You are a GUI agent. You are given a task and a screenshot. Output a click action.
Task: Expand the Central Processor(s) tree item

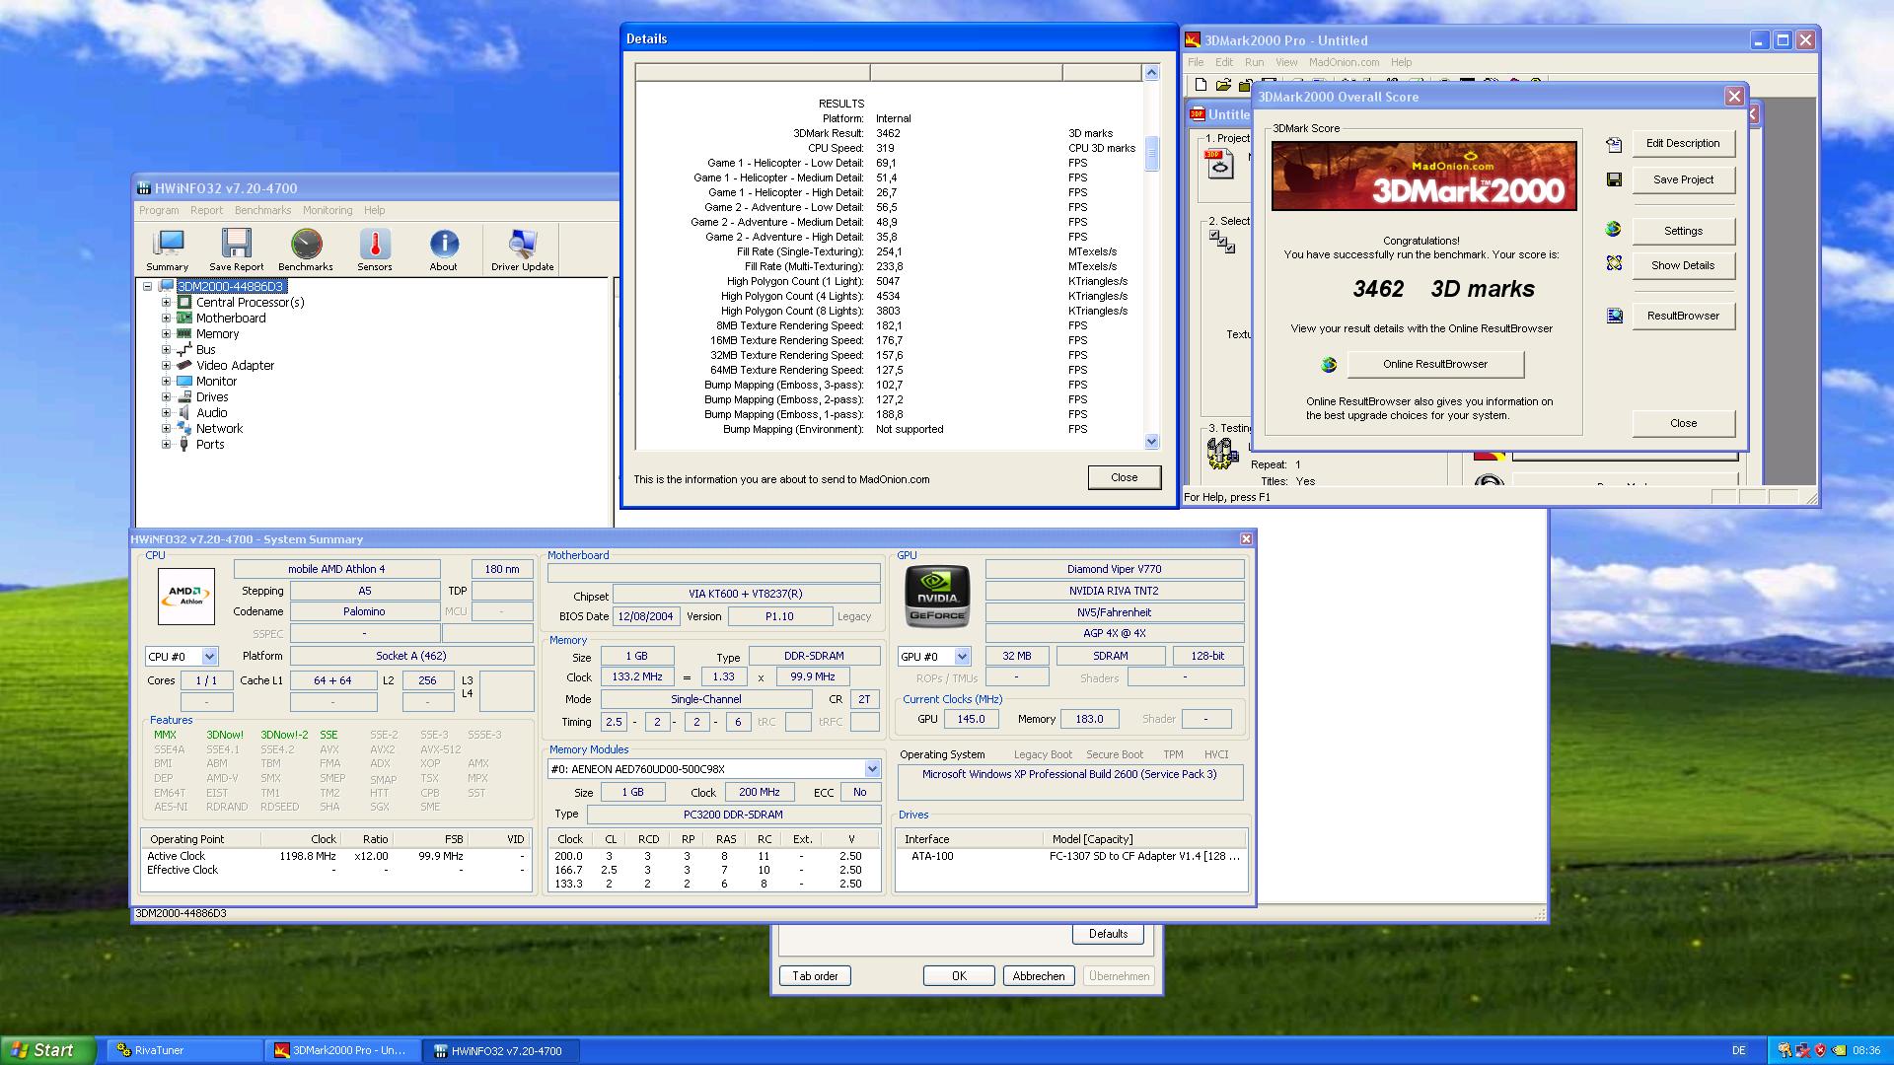coord(167,302)
